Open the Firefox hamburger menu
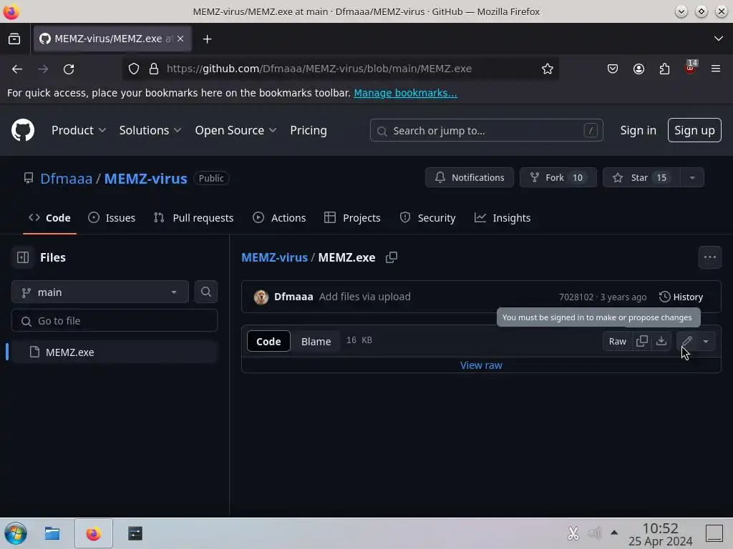 [x=716, y=69]
